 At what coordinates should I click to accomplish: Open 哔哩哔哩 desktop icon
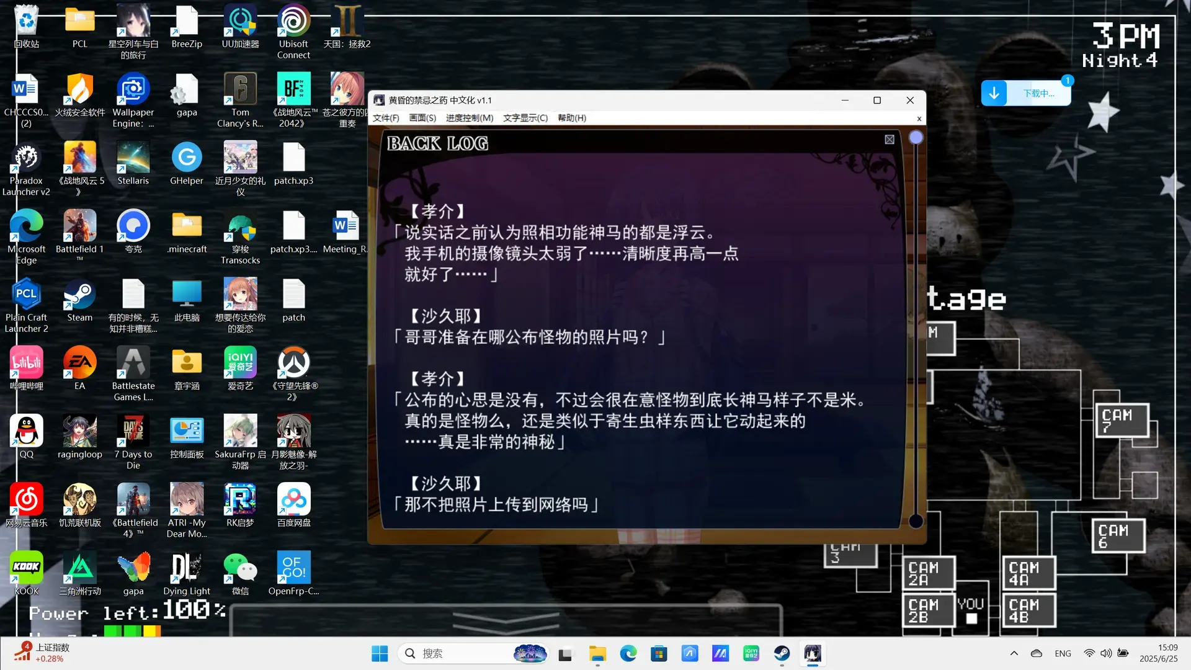point(26,369)
